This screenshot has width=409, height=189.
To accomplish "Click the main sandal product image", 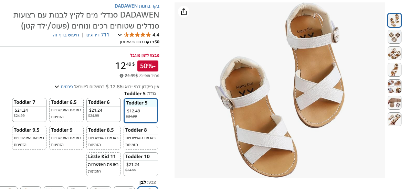I will 280,90.
